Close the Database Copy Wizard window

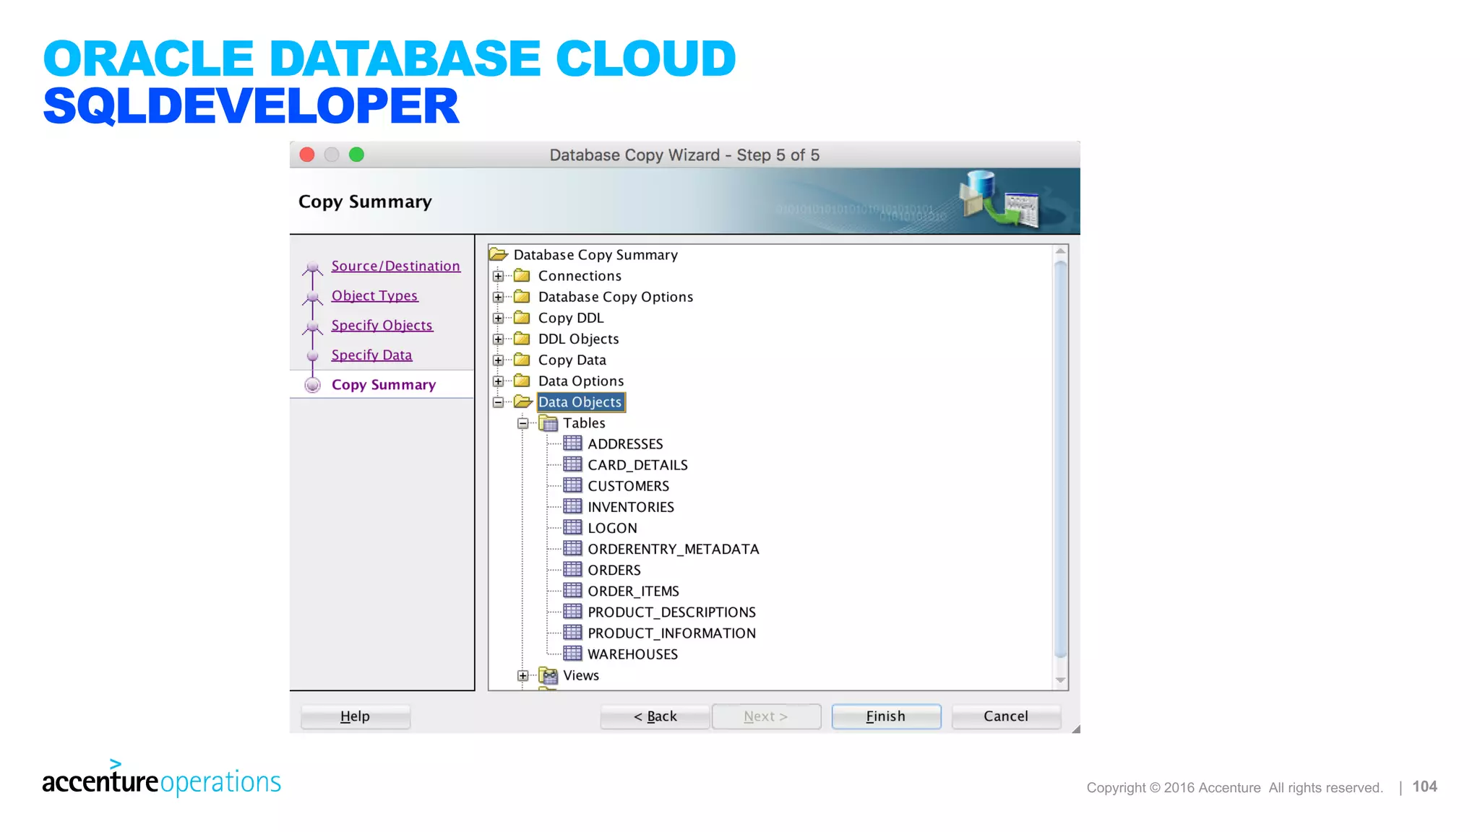coord(307,155)
